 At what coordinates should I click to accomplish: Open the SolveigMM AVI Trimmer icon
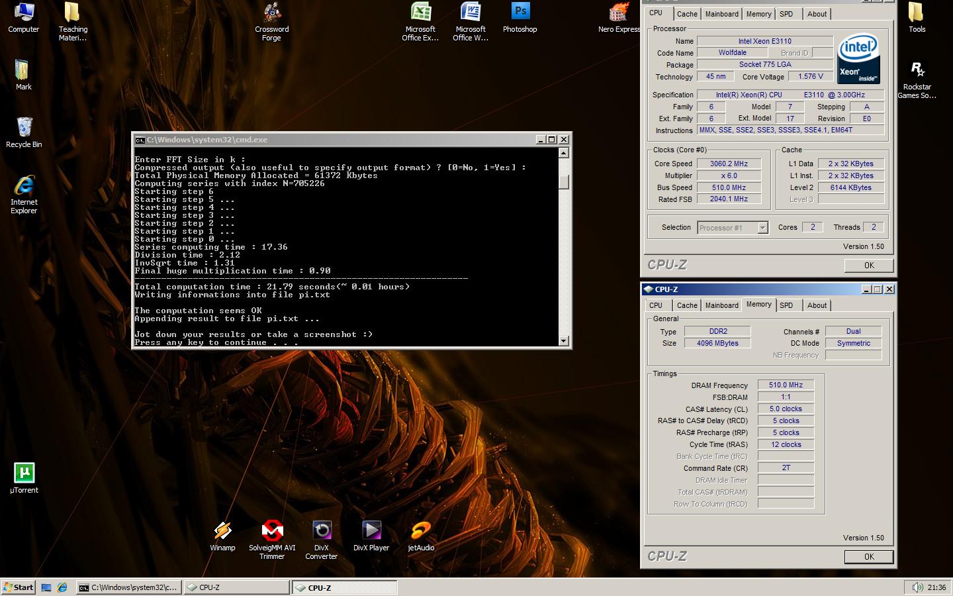click(x=272, y=540)
